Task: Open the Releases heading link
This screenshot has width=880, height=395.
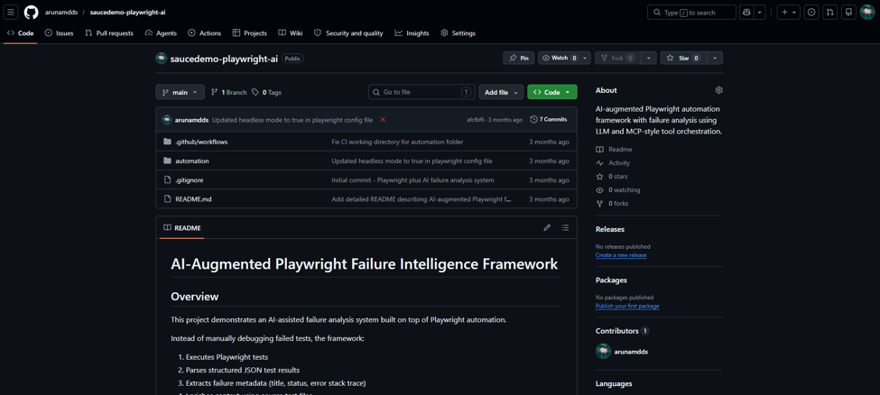Action: click(x=610, y=229)
